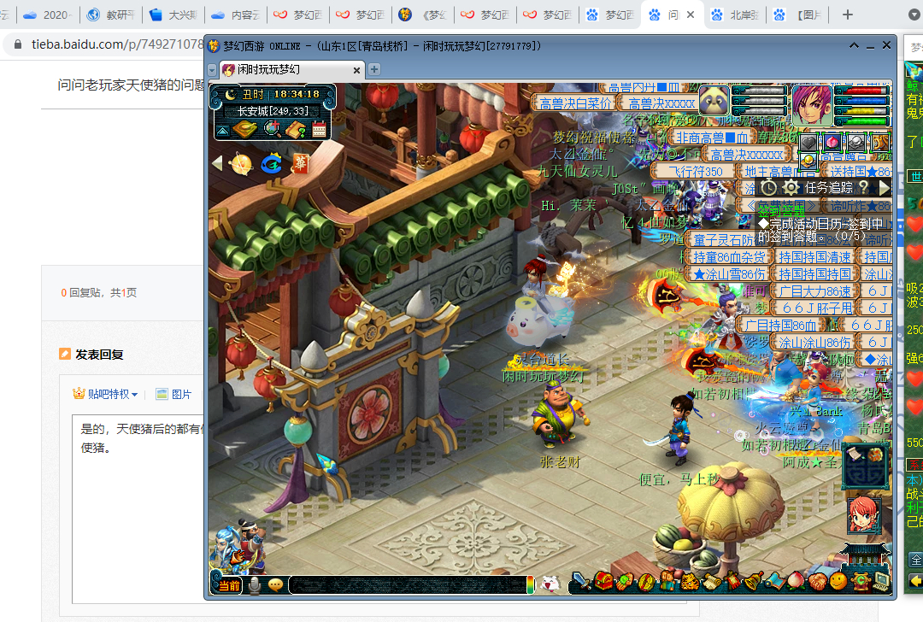Click the blue C fish logo icon

coord(272,163)
